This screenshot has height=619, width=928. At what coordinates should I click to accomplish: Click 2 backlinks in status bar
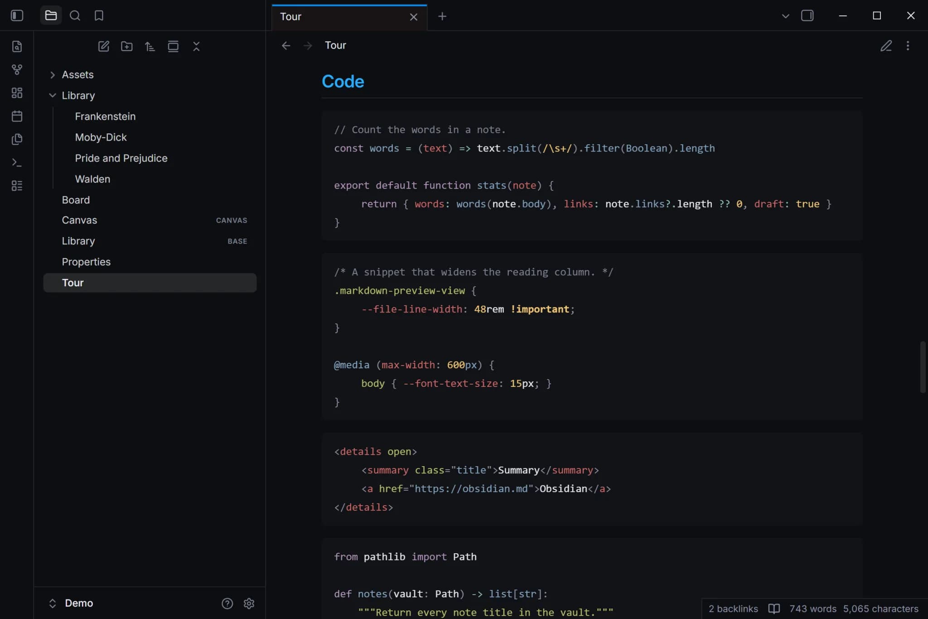pos(733,609)
